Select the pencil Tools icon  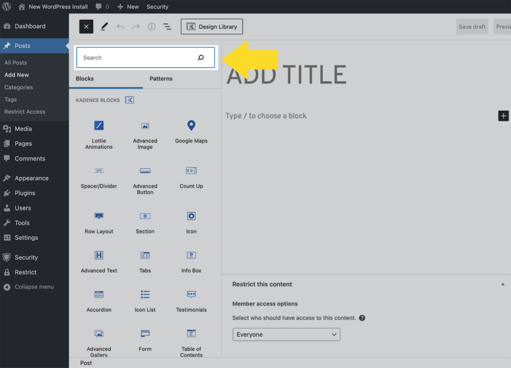pos(104,27)
